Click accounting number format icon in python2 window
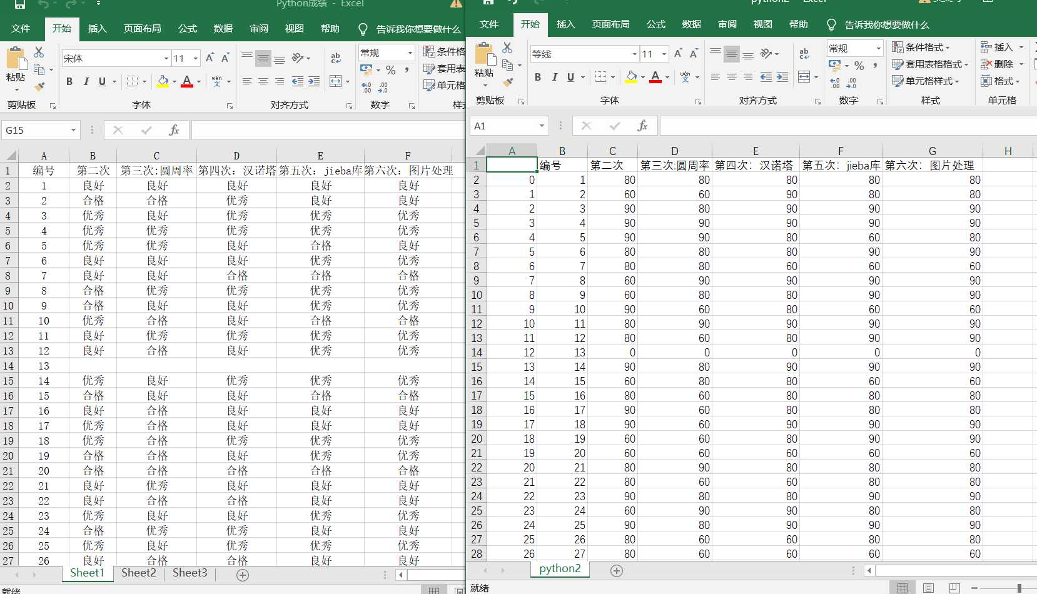This screenshot has height=594, width=1037. 834,65
